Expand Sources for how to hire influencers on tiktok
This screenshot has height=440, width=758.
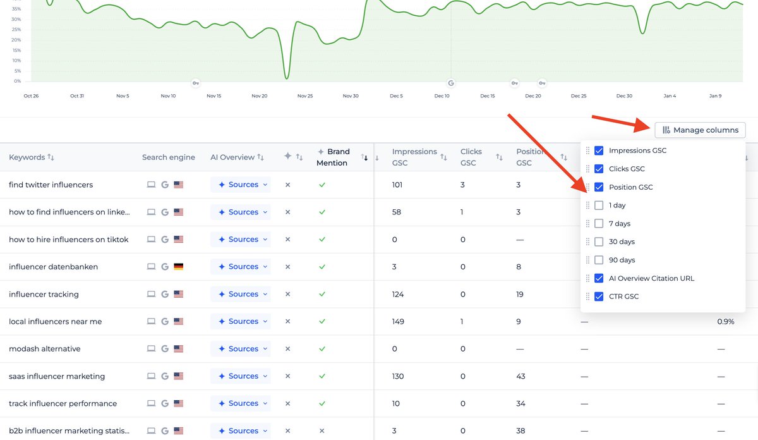[x=241, y=240]
